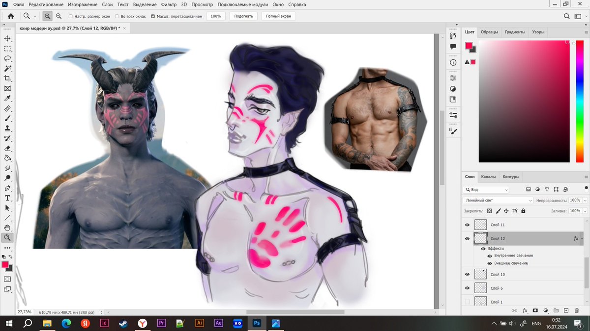Open the Непрозрачность percentage dropdown

[x=585, y=201]
